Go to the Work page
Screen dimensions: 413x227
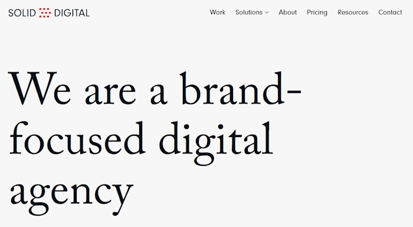pyautogui.click(x=218, y=12)
